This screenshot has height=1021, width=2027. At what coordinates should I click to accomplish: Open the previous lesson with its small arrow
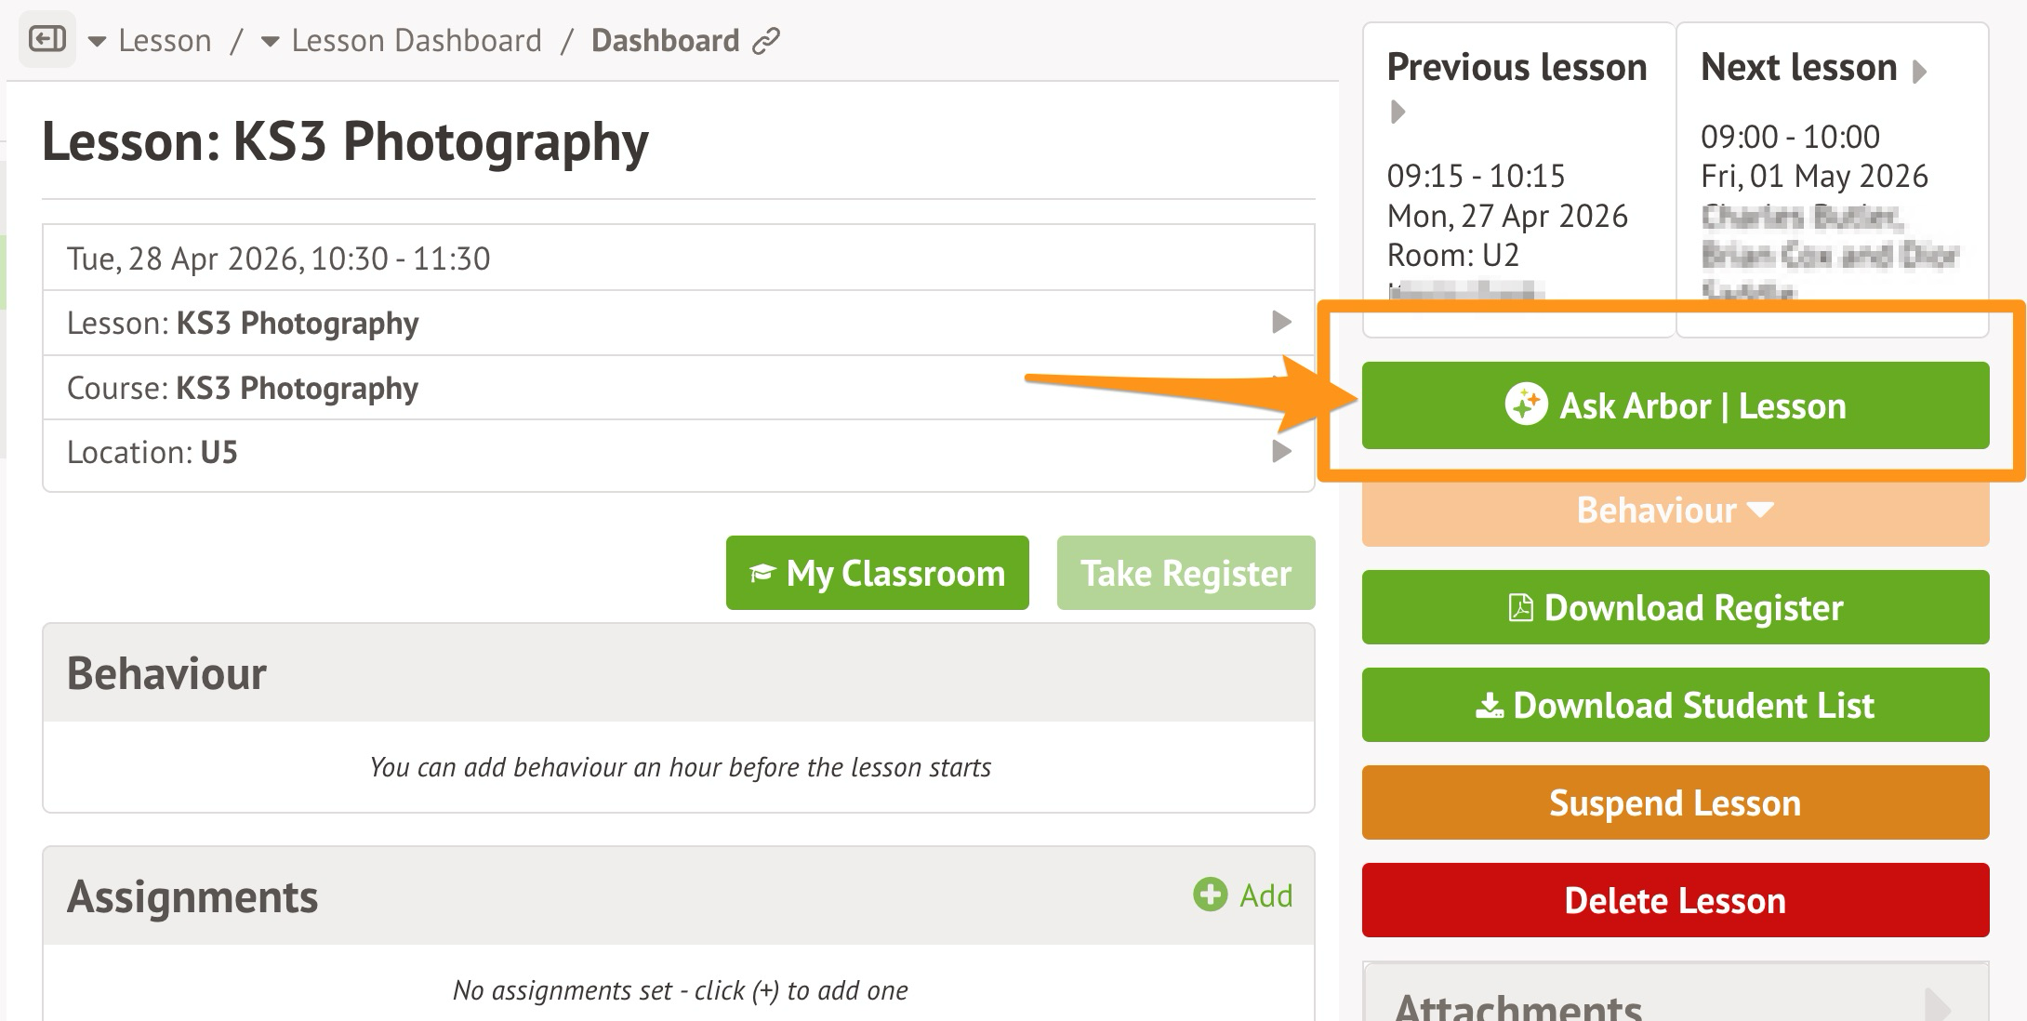tap(1398, 113)
